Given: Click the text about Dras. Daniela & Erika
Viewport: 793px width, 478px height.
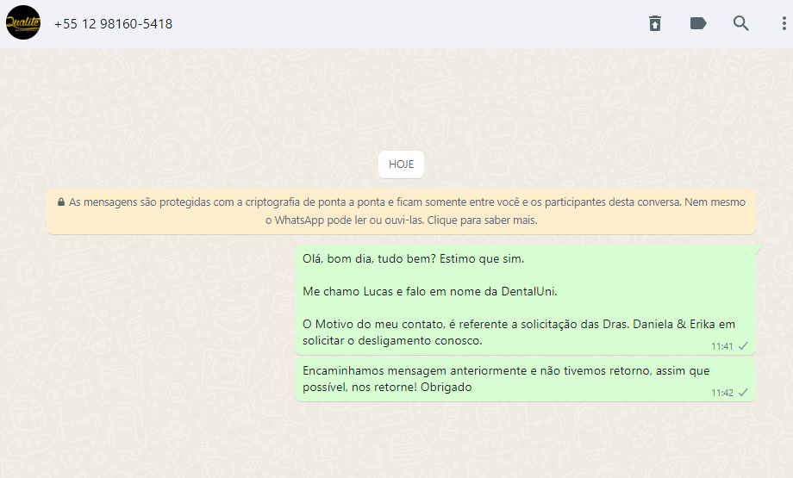Looking at the screenshot, I should click(x=518, y=332).
